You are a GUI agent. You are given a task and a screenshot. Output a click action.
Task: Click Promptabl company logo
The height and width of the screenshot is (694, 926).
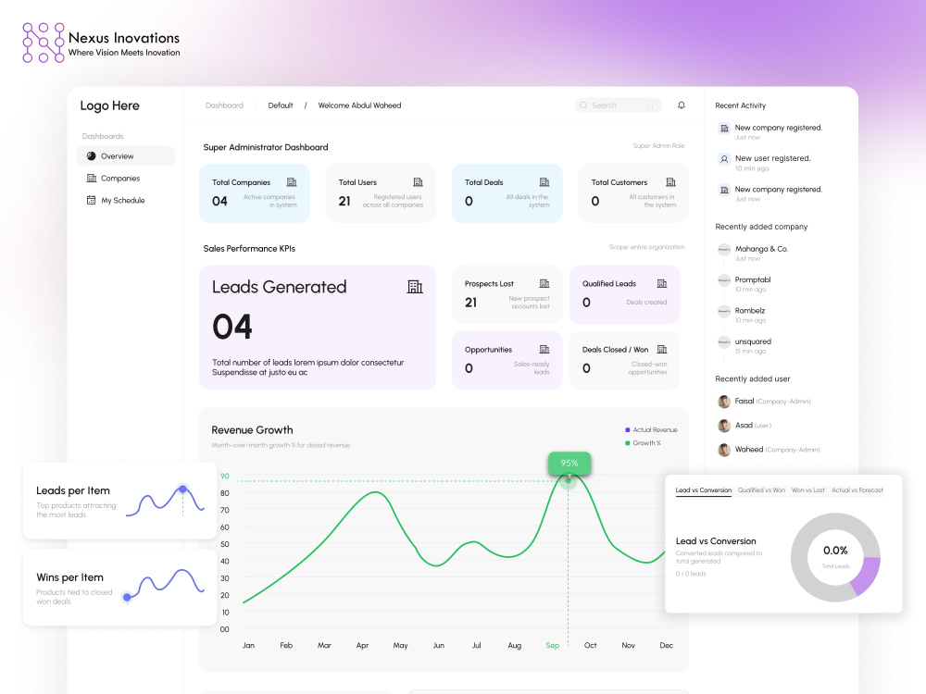724,280
